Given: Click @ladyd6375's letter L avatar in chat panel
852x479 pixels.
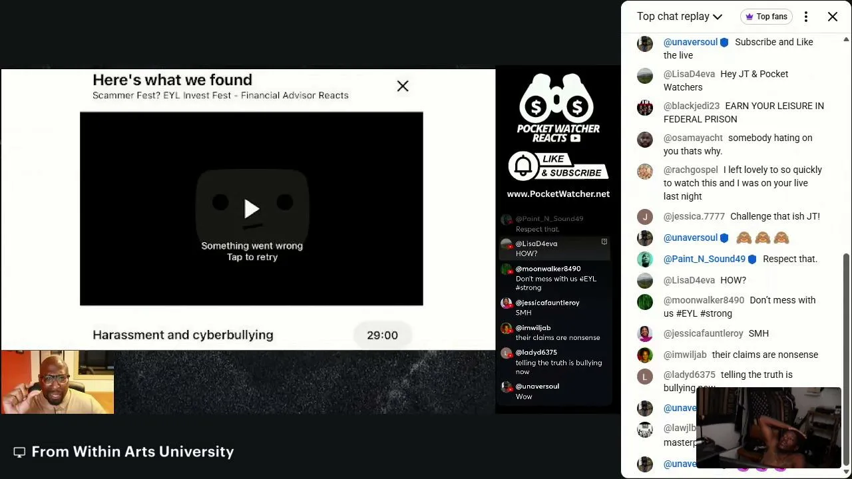Looking at the screenshot, I should pos(645,376).
